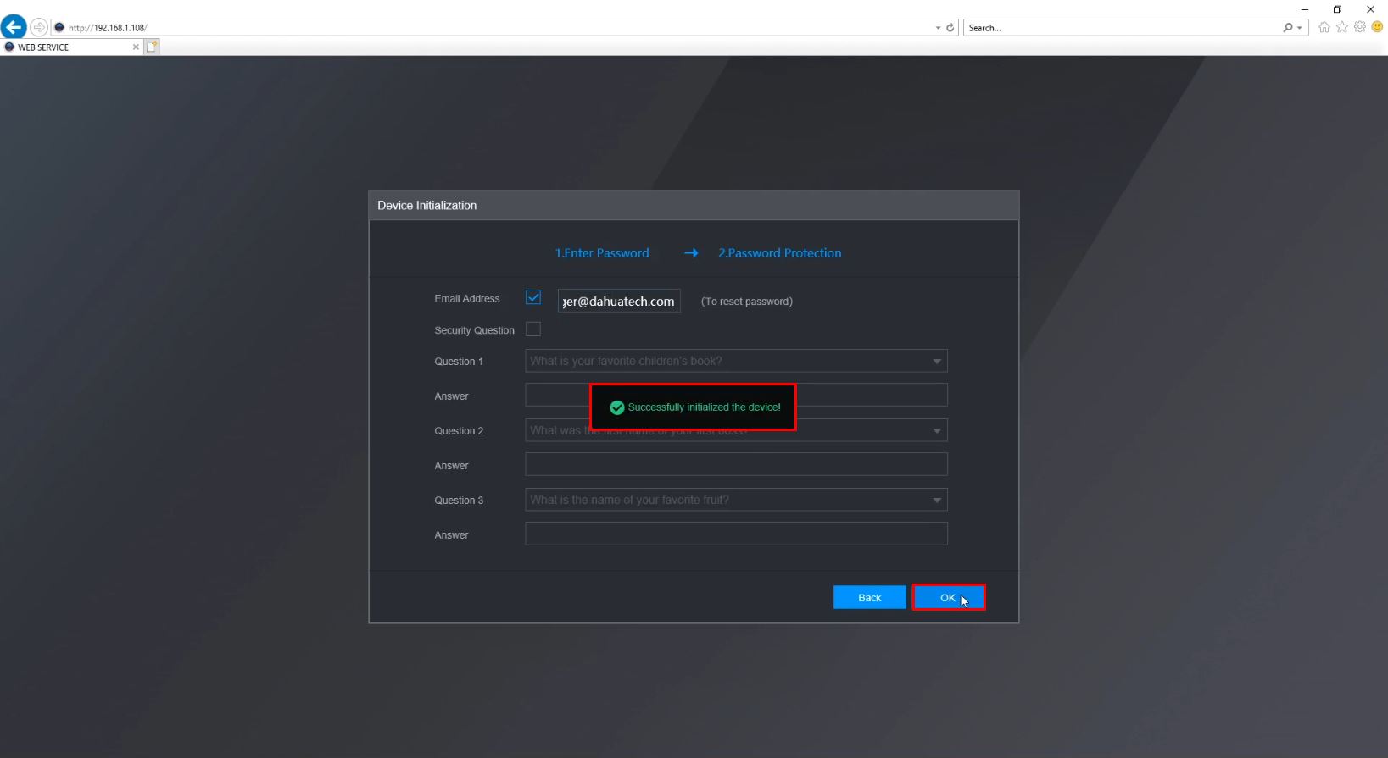Click the email address input field

tap(619, 301)
